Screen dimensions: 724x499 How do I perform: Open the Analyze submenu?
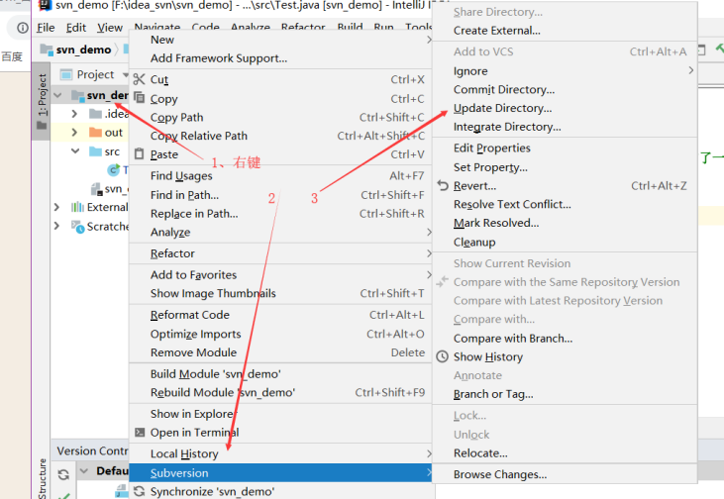point(280,232)
